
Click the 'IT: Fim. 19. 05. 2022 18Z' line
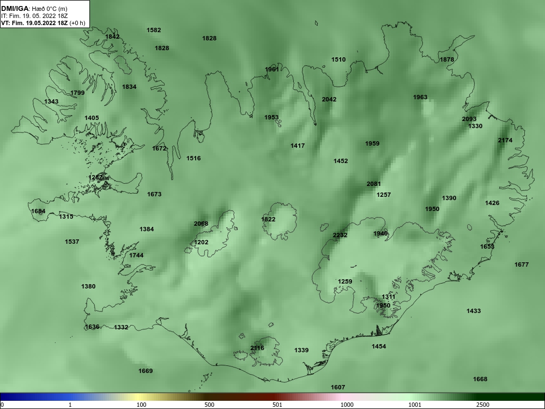(34, 16)
